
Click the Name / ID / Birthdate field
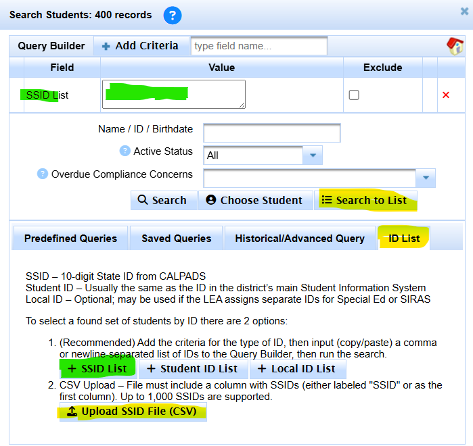pos(272,132)
